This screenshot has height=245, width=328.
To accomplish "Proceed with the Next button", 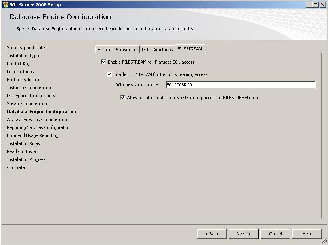I will (243, 234).
